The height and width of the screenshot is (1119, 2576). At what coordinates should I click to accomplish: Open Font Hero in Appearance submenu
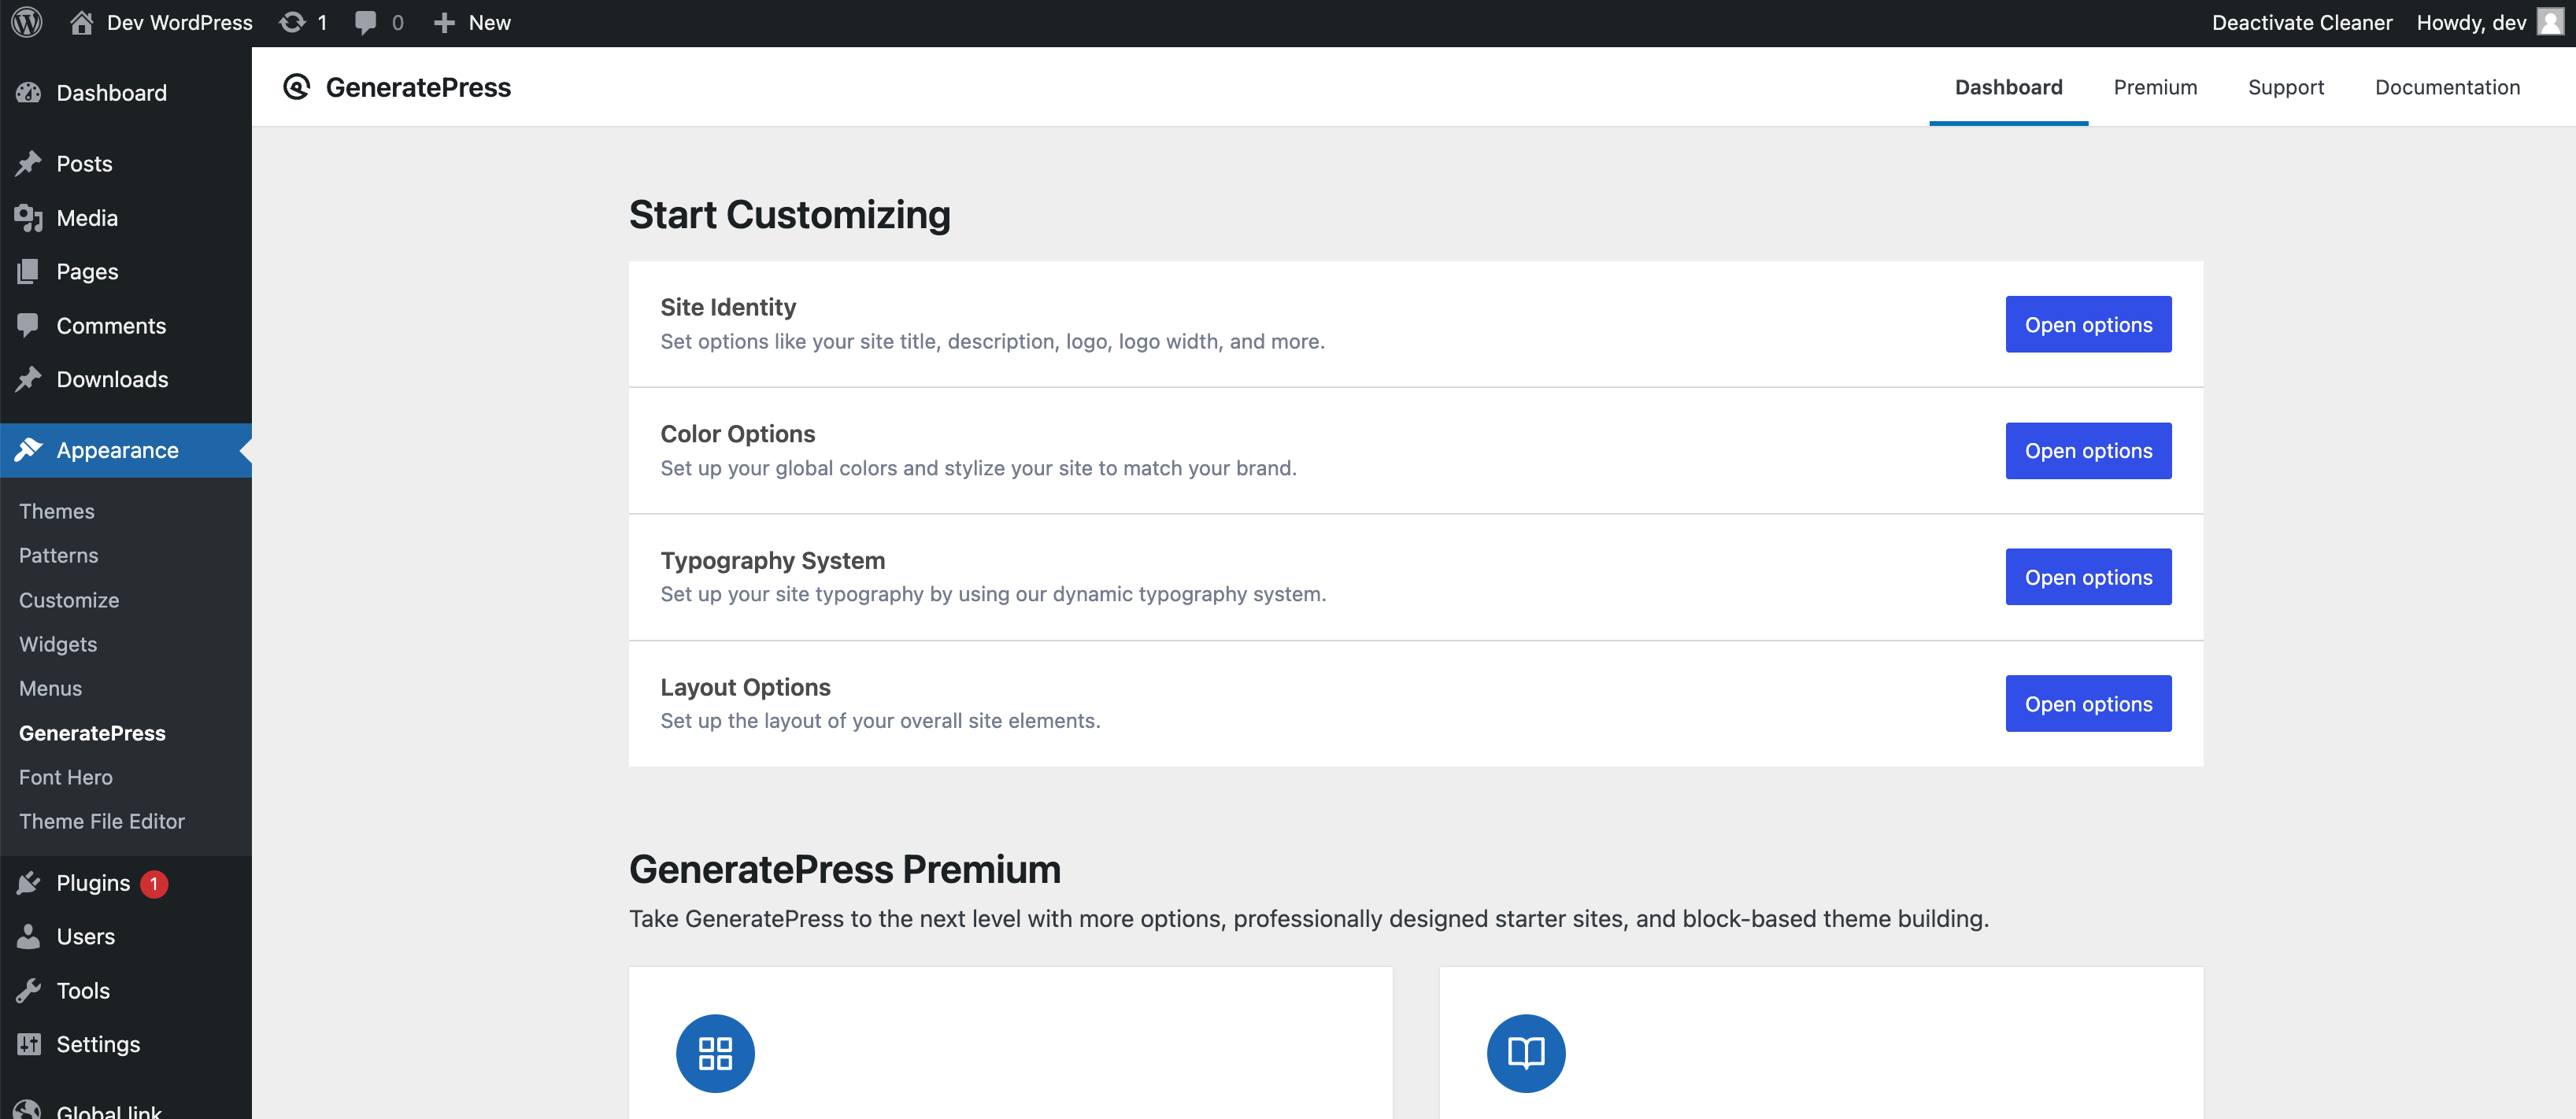tap(66, 777)
